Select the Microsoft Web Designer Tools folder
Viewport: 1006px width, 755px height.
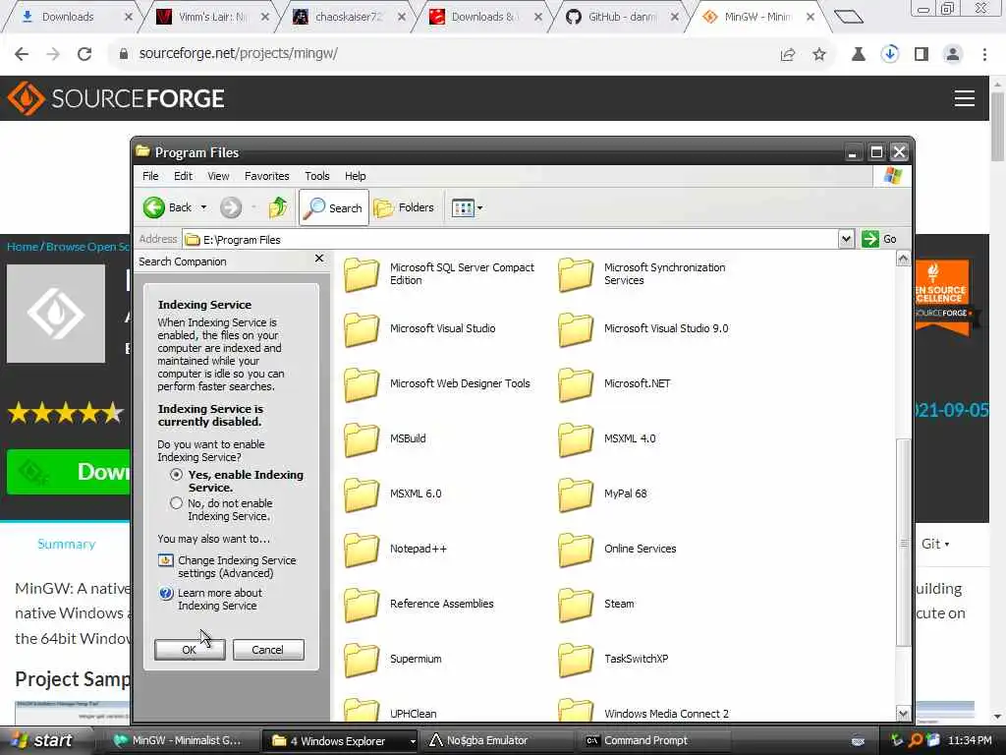437,384
